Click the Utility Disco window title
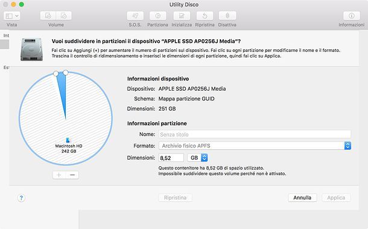 (184, 5)
